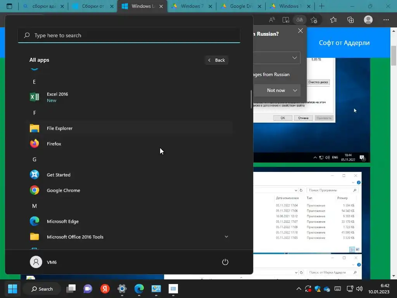397x298 pixels.
Task: Open the Start menu power options
Action: tap(225, 262)
